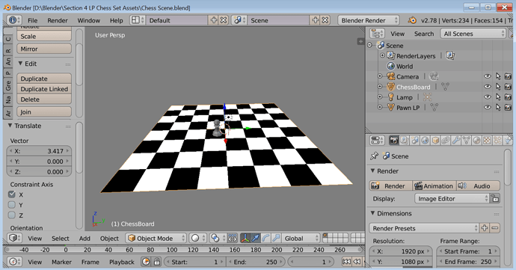Click the viewport shading sphere icon
Image resolution: width=516 pixels, height=270 pixels.
(x=195, y=238)
